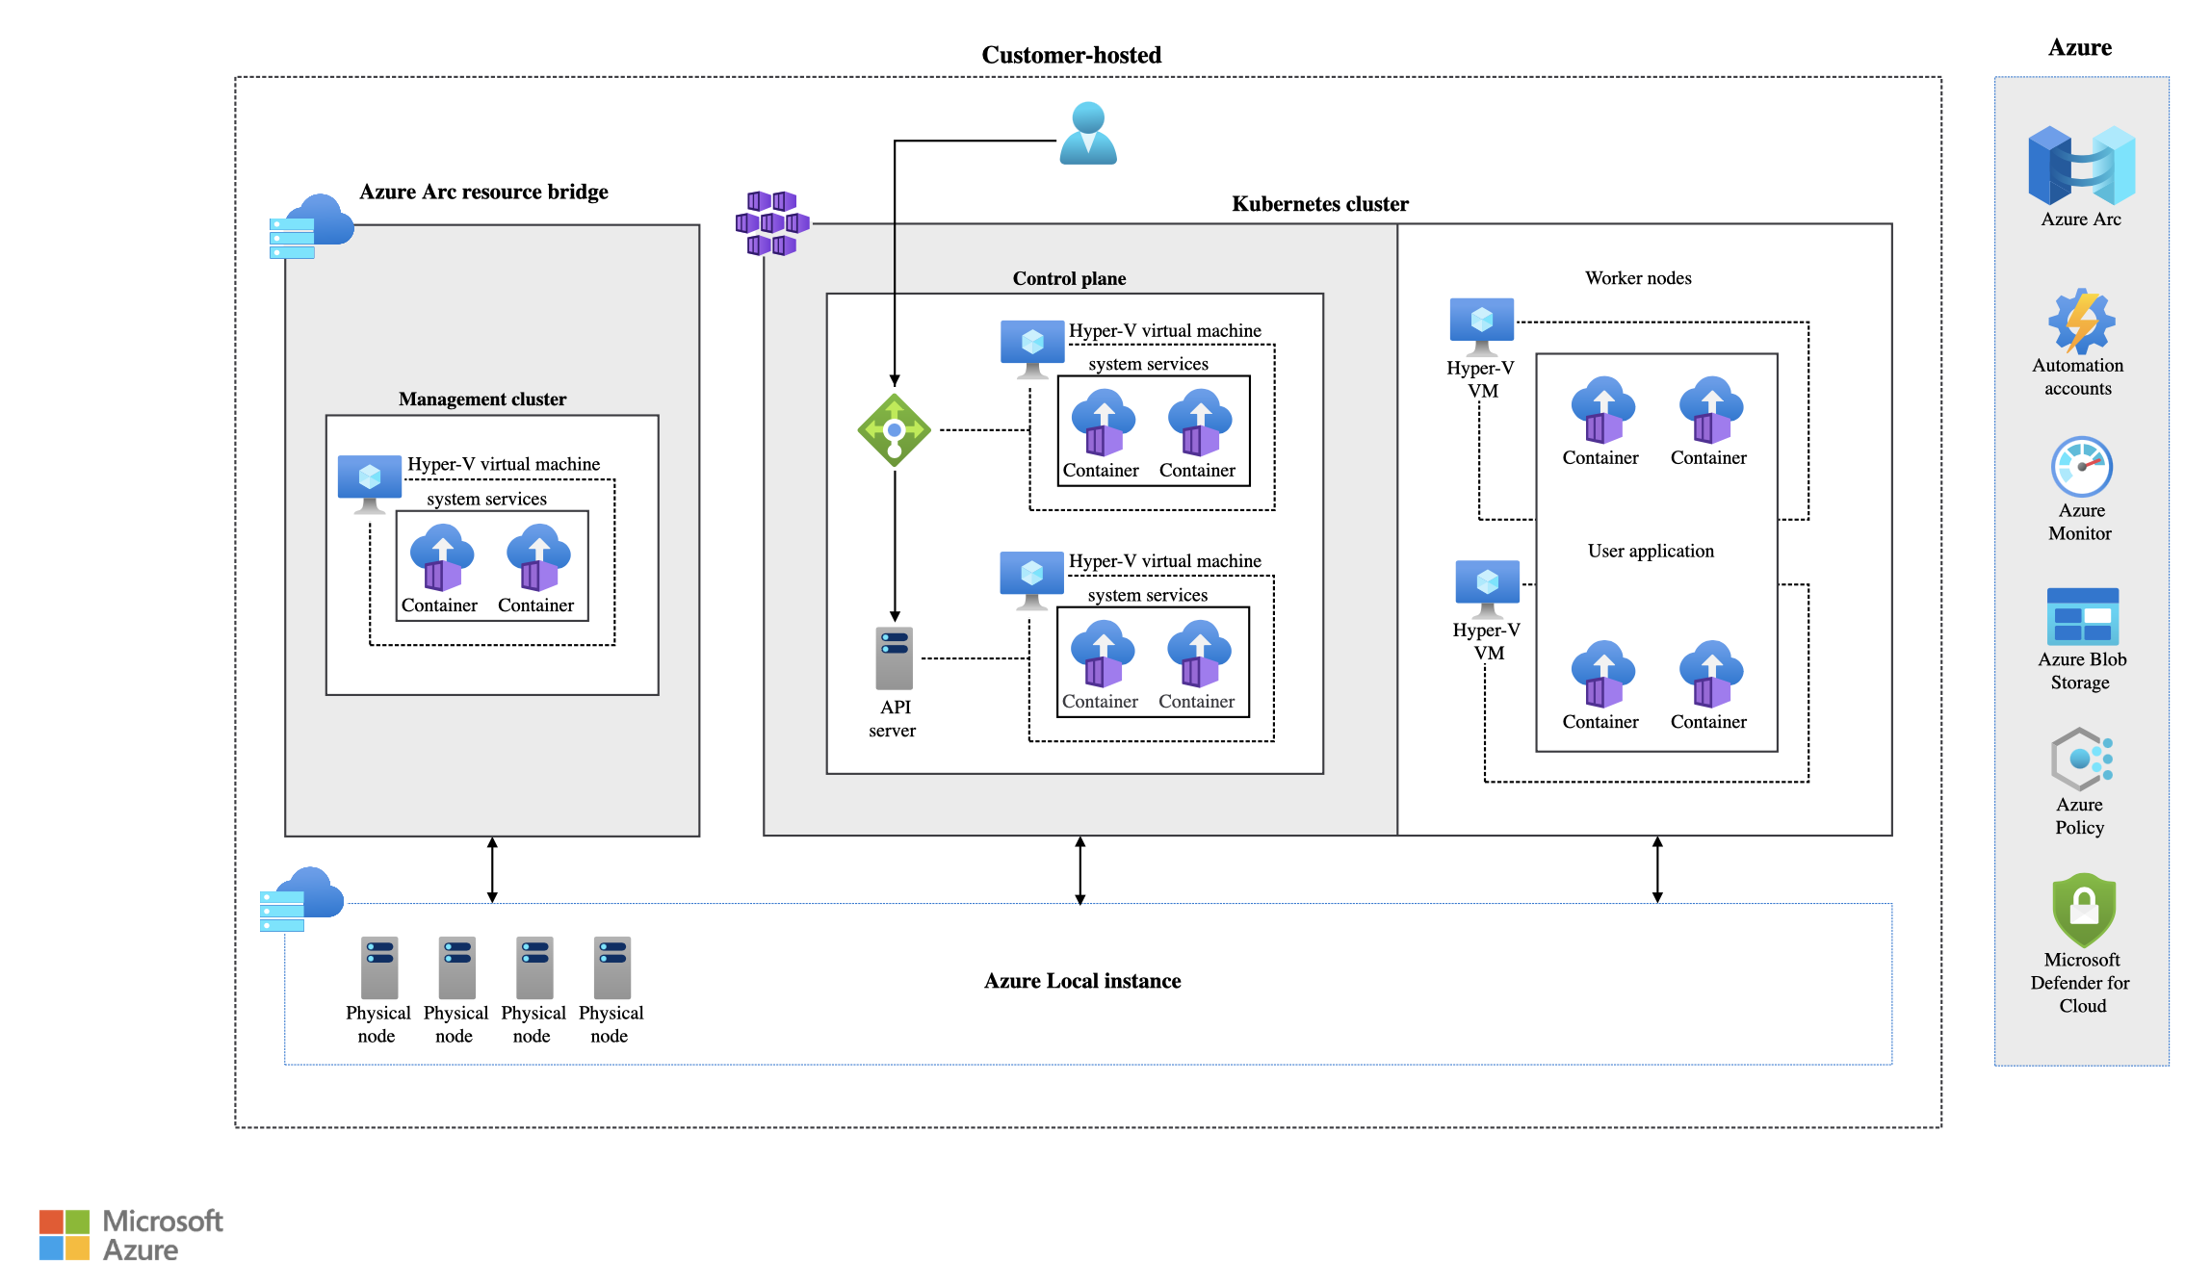
Task: Click the Customer-hosted title
Action: pos(1071,55)
